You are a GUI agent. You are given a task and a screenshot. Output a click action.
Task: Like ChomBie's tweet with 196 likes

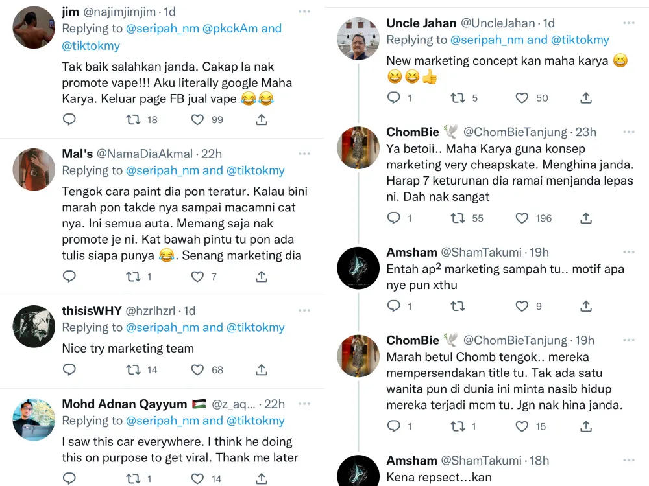click(x=522, y=218)
